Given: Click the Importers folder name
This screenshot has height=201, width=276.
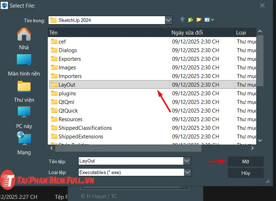Looking at the screenshot, I should [x=70, y=76].
